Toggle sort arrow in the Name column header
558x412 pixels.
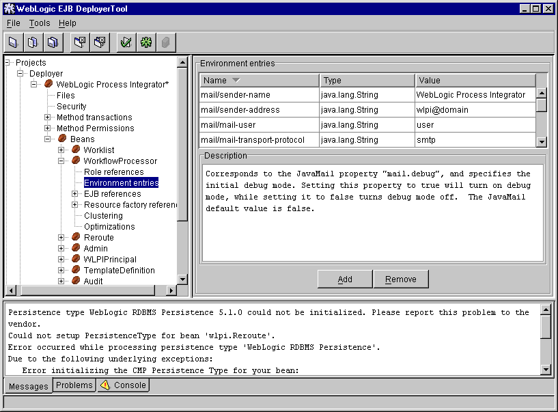[236, 81]
